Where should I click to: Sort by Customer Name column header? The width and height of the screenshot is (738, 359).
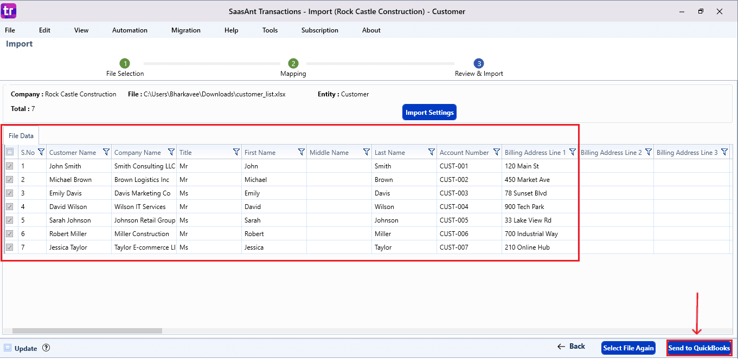coord(73,153)
